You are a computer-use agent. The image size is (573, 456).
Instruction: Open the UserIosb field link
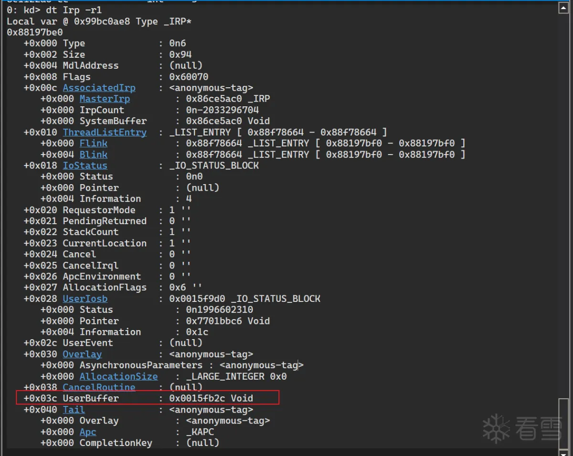(x=85, y=299)
